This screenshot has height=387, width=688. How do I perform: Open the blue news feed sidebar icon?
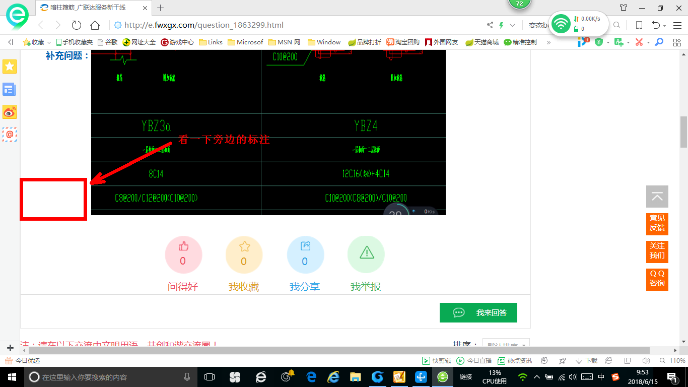pyautogui.click(x=10, y=89)
